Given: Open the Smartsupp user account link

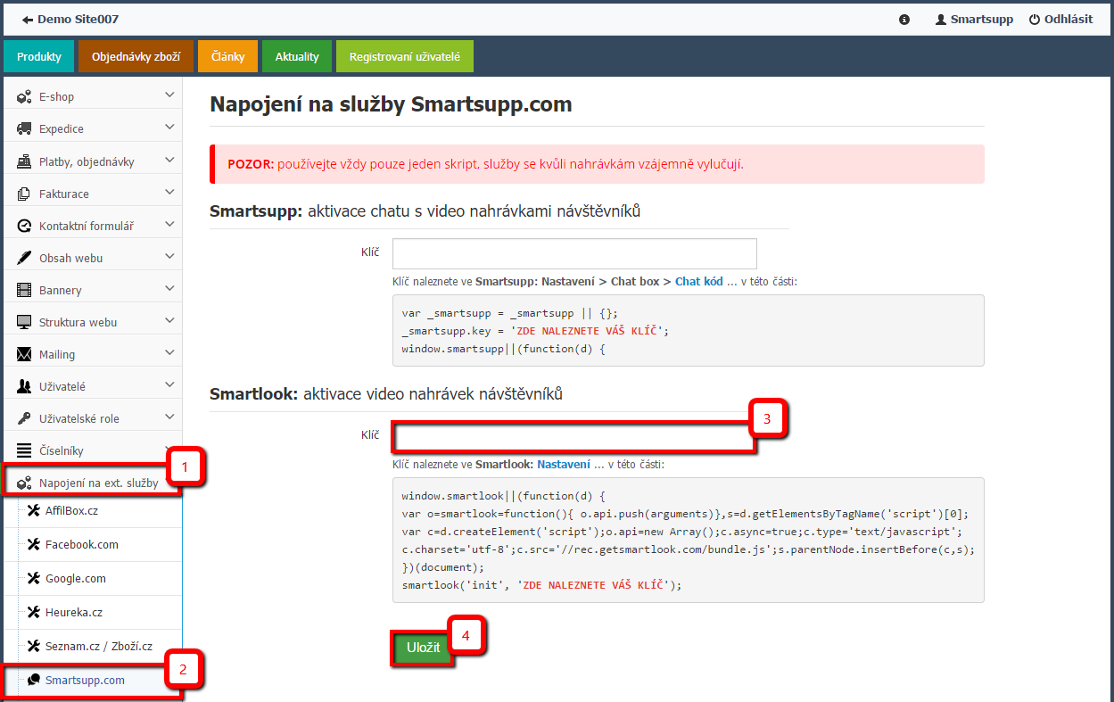Looking at the screenshot, I should click(x=982, y=19).
